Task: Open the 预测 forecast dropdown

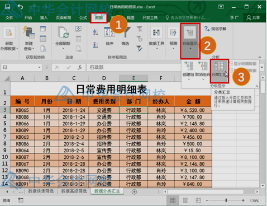Action: [173, 38]
